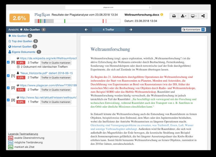Image resolution: width=216 pixels, height=157 pixels.
Task: Uncheck source [3] faz.net checkbox
Action: point(8,100)
